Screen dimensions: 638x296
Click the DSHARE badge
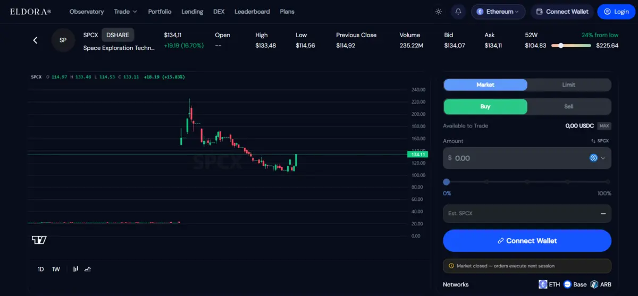point(117,35)
